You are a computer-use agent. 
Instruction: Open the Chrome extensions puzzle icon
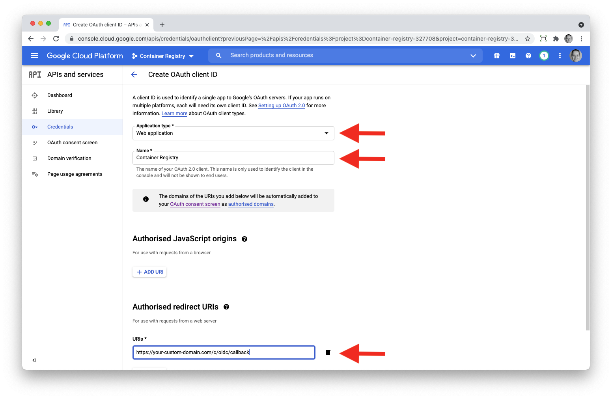click(556, 39)
